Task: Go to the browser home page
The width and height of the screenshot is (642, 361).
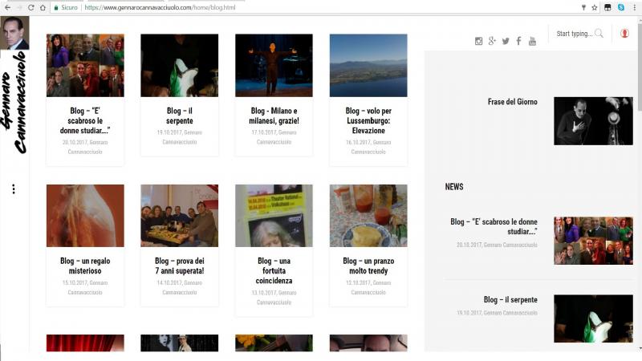Action: pos(44,7)
